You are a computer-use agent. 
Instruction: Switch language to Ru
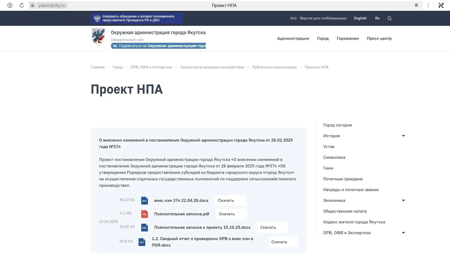[377, 18]
